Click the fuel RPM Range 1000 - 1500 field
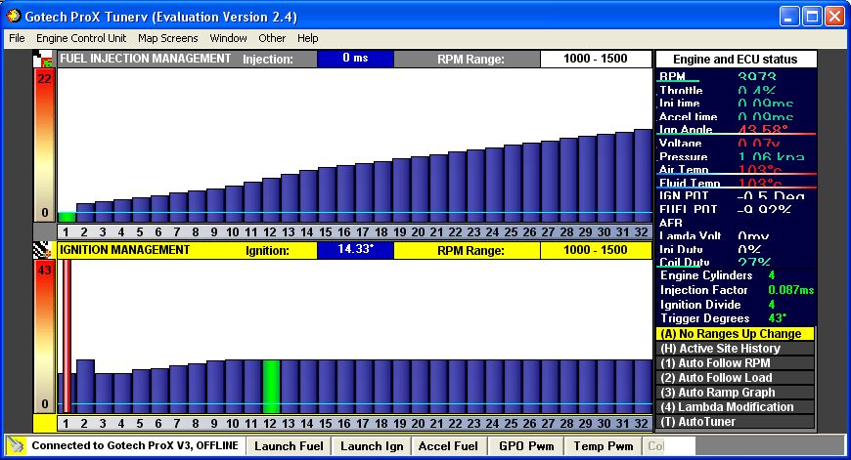The width and height of the screenshot is (851, 460). pyautogui.click(x=595, y=60)
